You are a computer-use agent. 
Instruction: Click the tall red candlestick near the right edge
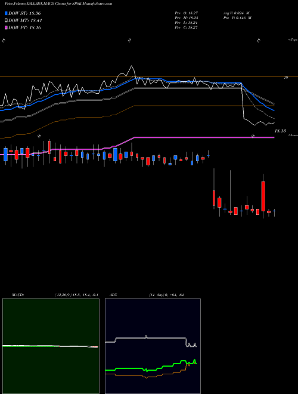(x=263, y=196)
